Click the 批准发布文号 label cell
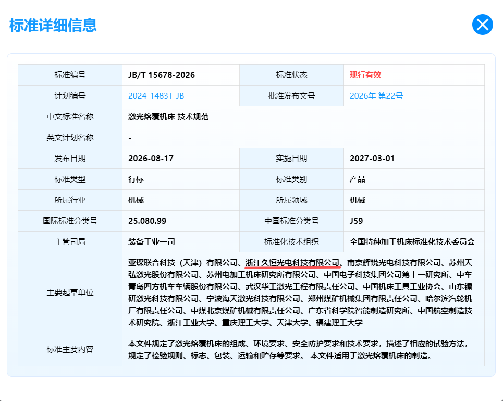This screenshot has height=401, width=503. tap(291, 96)
